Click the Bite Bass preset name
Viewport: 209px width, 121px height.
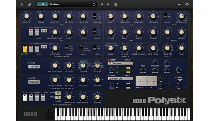[54, 4]
